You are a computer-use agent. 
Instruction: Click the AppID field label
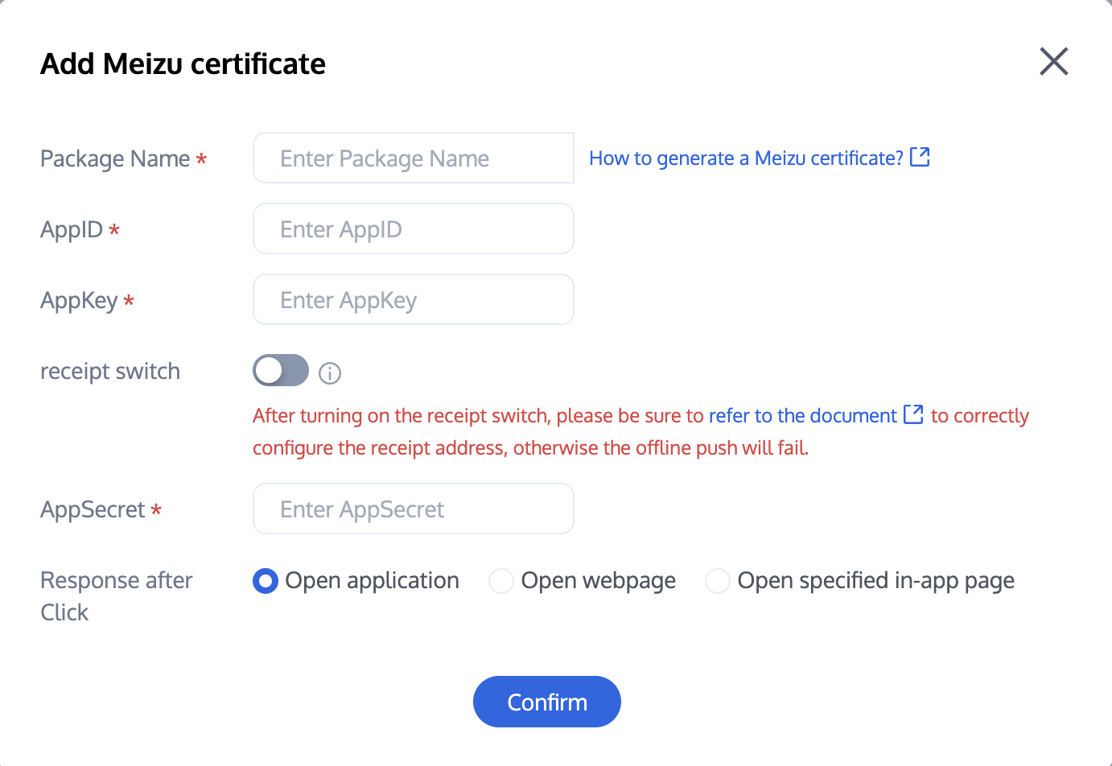(72, 230)
